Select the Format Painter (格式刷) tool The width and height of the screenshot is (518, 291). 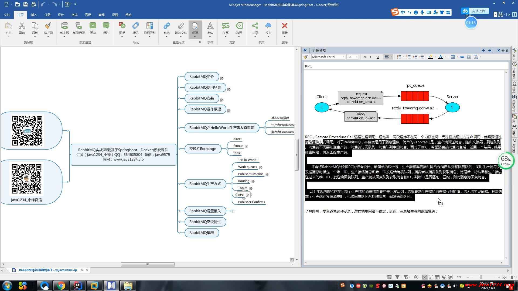tap(48, 26)
